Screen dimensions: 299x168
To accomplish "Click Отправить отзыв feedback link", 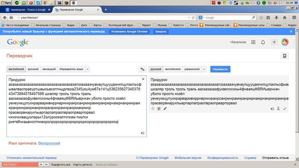I will tap(275, 158).
